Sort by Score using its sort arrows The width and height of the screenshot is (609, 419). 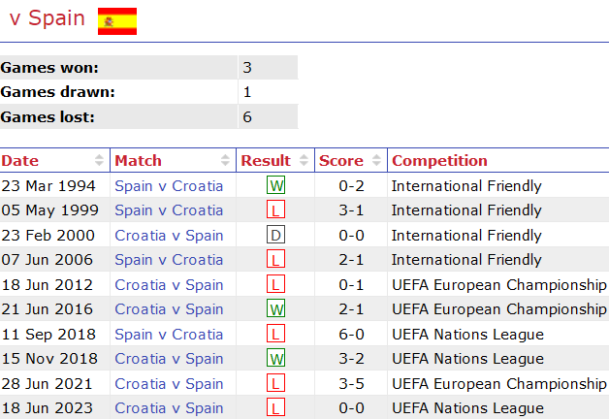(376, 161)
